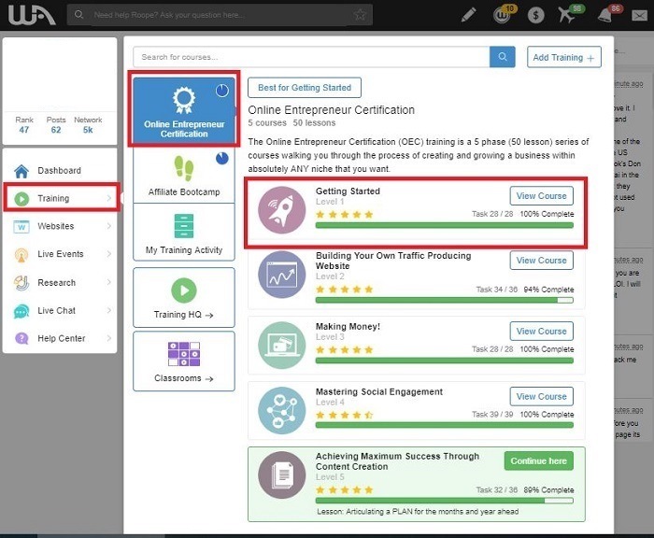Click the Getting Started star rating
This screenshot has height=538, width=654.
(x=344, y=215)
